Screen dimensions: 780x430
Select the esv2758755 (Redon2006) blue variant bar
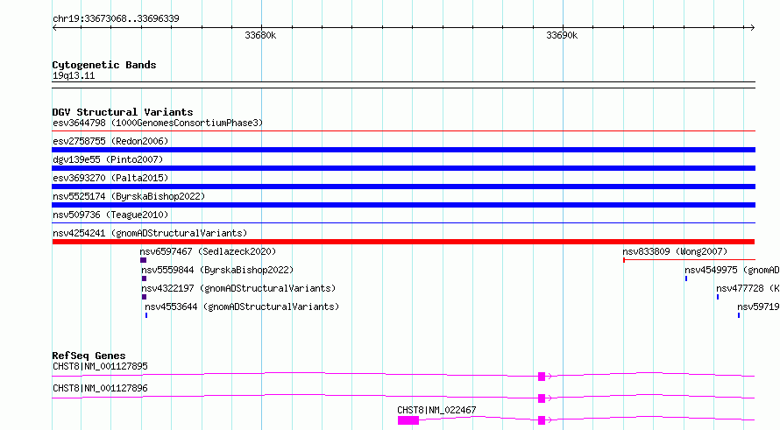click(x=403, y=150)
